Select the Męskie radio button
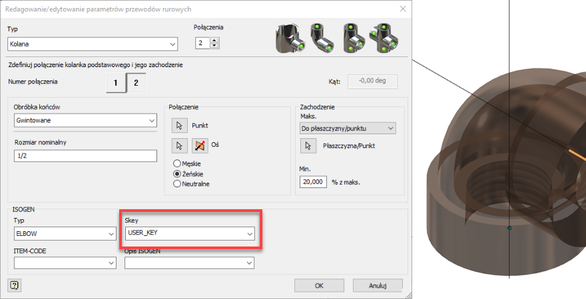The image size is (586, 299). point(176,163)
